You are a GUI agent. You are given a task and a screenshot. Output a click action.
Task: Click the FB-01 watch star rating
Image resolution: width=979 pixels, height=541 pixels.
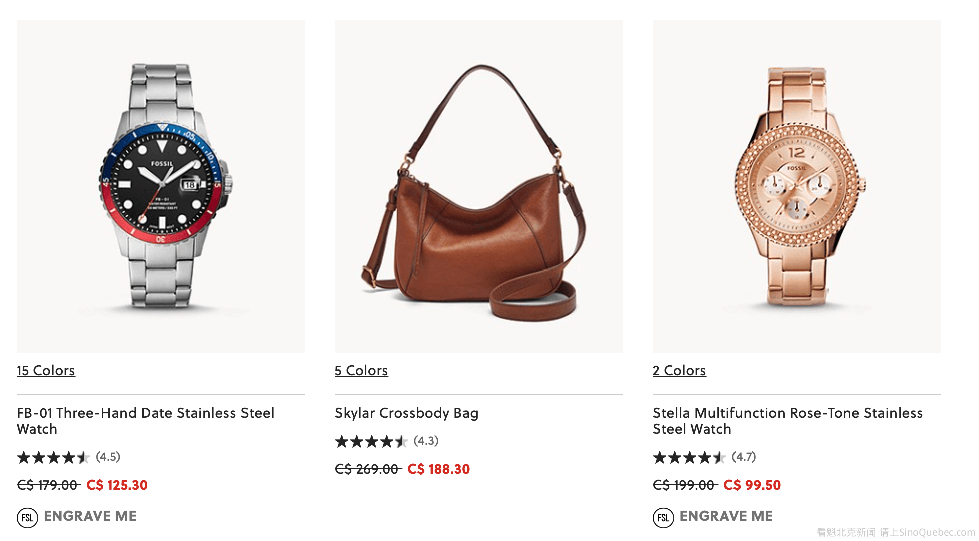point(53,457)
